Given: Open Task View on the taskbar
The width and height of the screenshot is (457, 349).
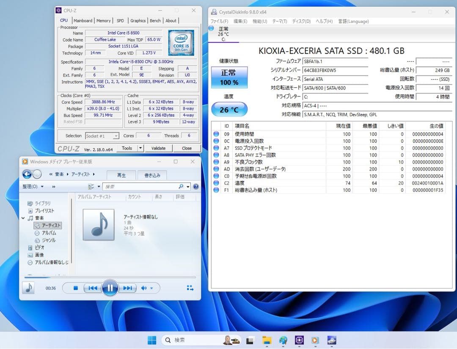Looking at the screenshot, I should click(250, 340).
